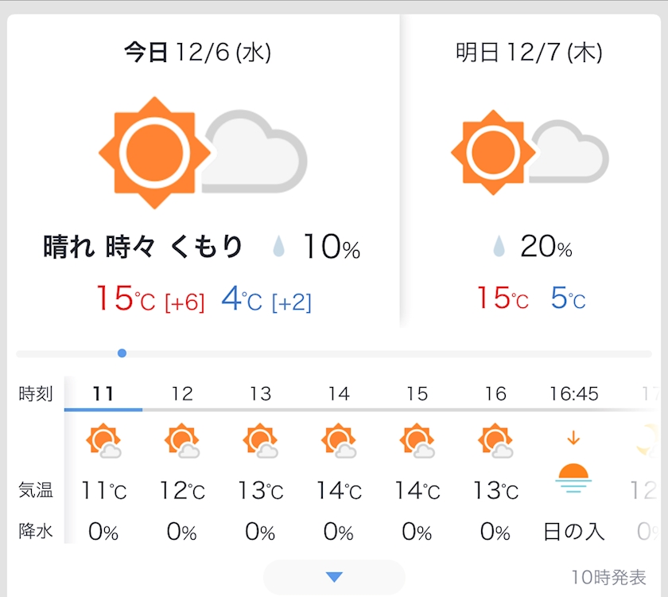Click the 11 o'clock weather icon
Image resolution: width=668 pixels, height=597 pixels.
pyautogui.click(x=104, y=442)
